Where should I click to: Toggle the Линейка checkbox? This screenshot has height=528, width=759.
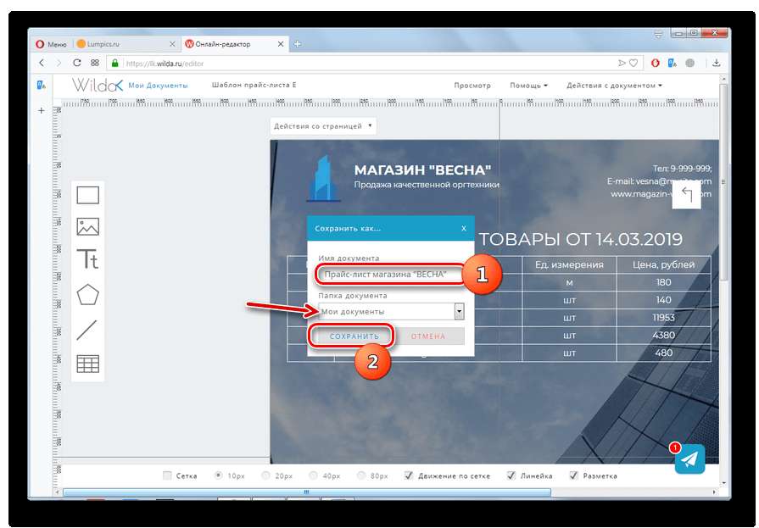(x=511, y=475)
